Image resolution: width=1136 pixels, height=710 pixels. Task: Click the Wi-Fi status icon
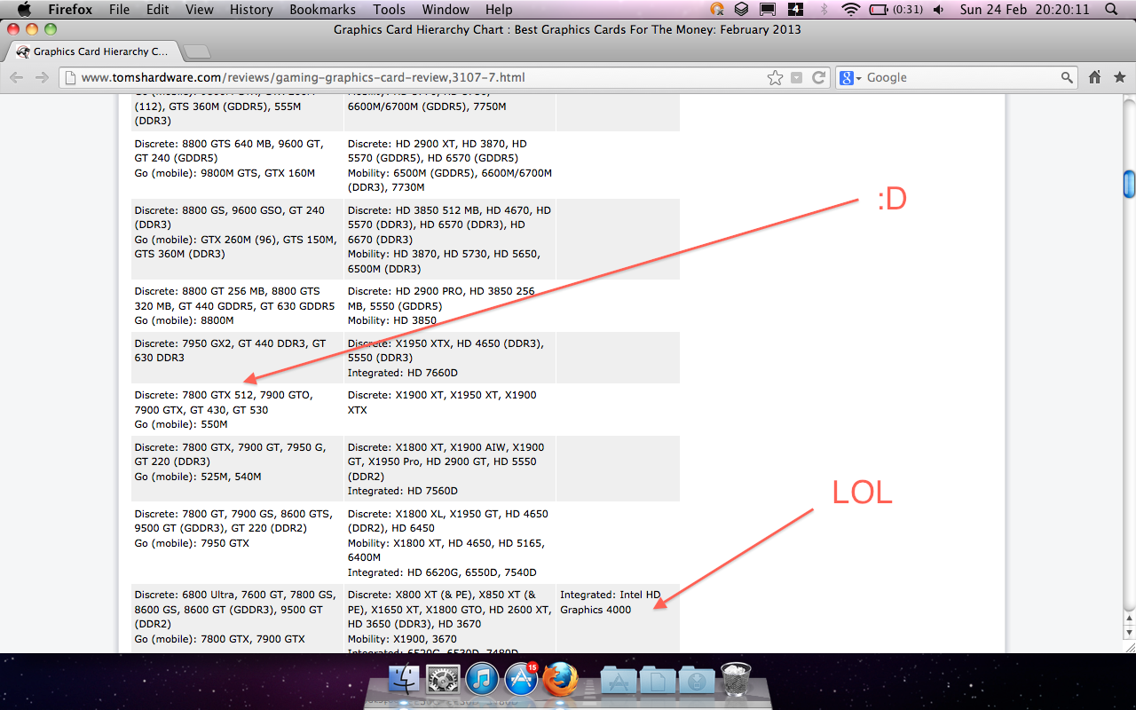[x=851, y=10]
